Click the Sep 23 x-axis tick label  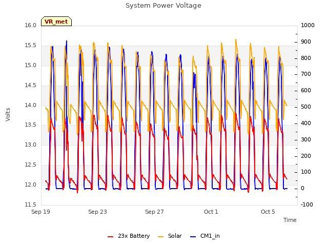(x=97, y=212)
